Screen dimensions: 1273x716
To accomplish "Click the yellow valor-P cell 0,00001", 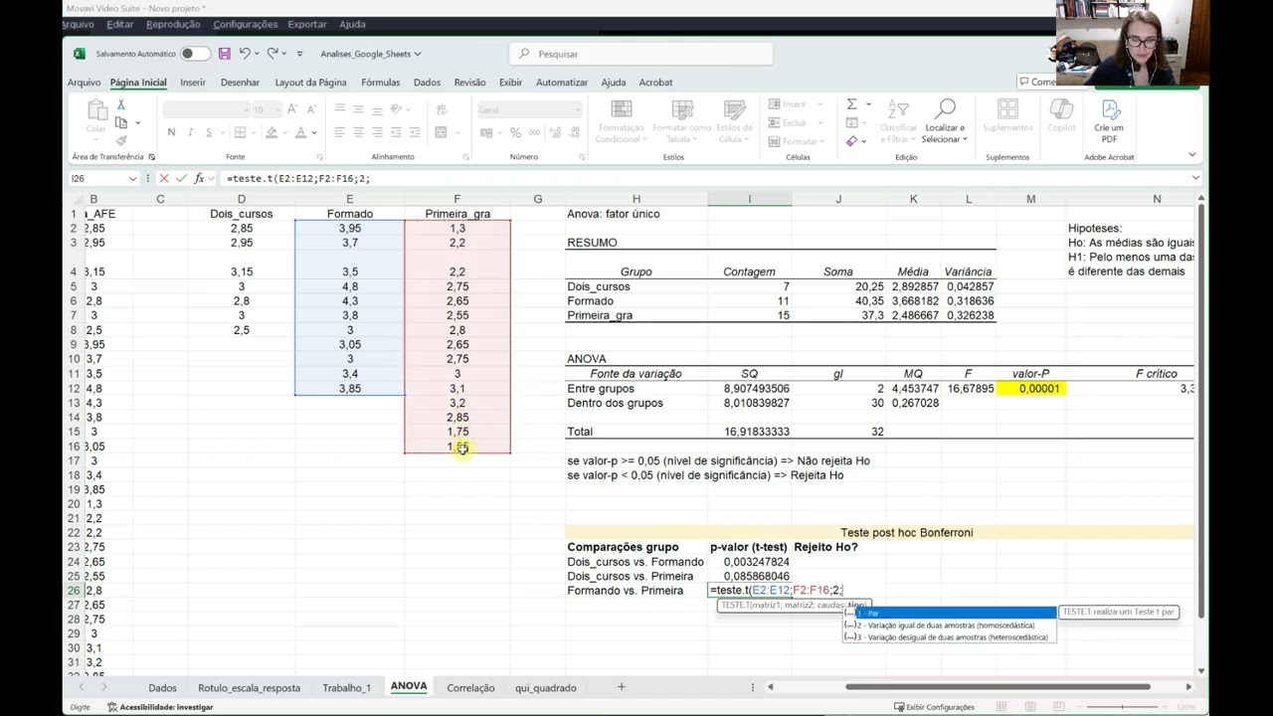I will tap(1030, 389).
